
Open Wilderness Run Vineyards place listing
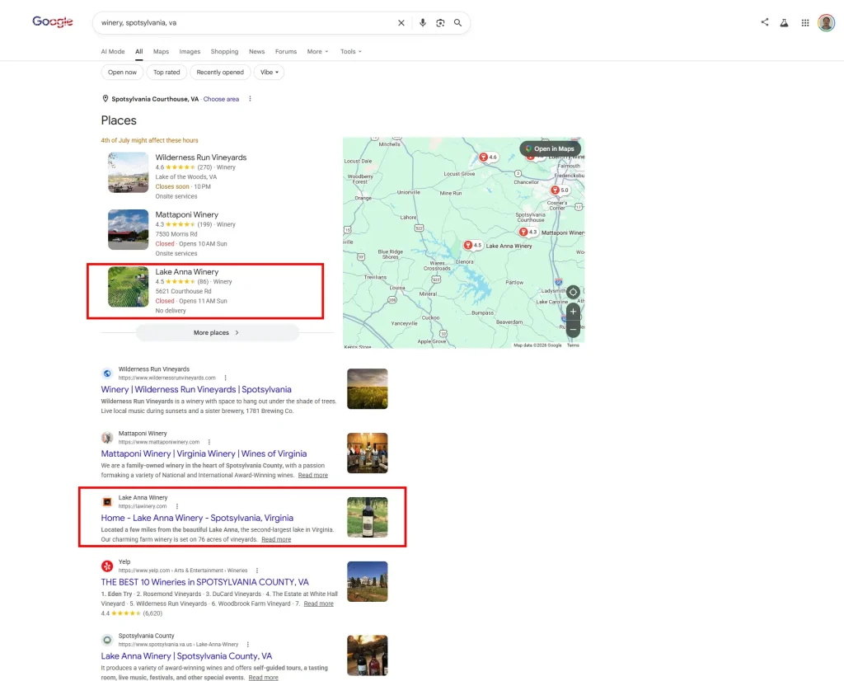point(201,157)
